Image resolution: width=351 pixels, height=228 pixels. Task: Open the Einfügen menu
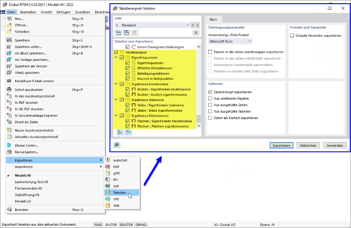click(63, 12)
